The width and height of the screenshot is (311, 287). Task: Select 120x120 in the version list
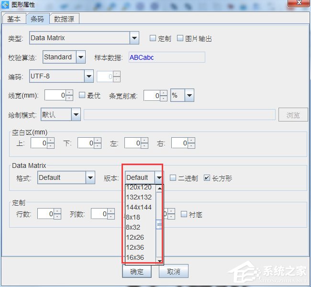[x=141, y=187]
